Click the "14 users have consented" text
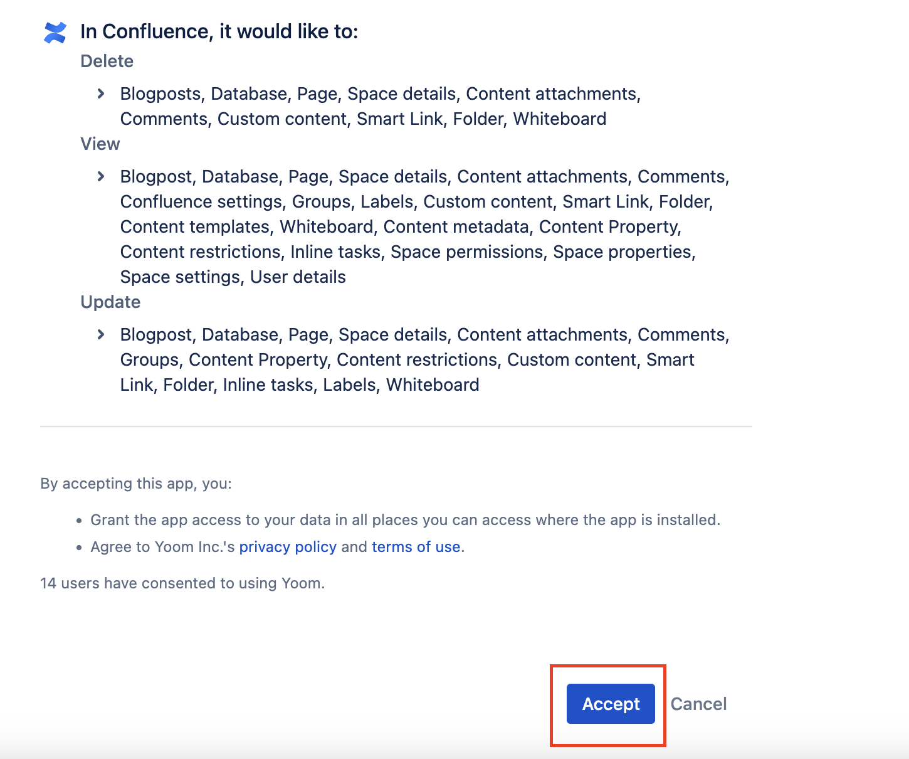The height and width of the screenshot is (759, 909). click(182, 583)
